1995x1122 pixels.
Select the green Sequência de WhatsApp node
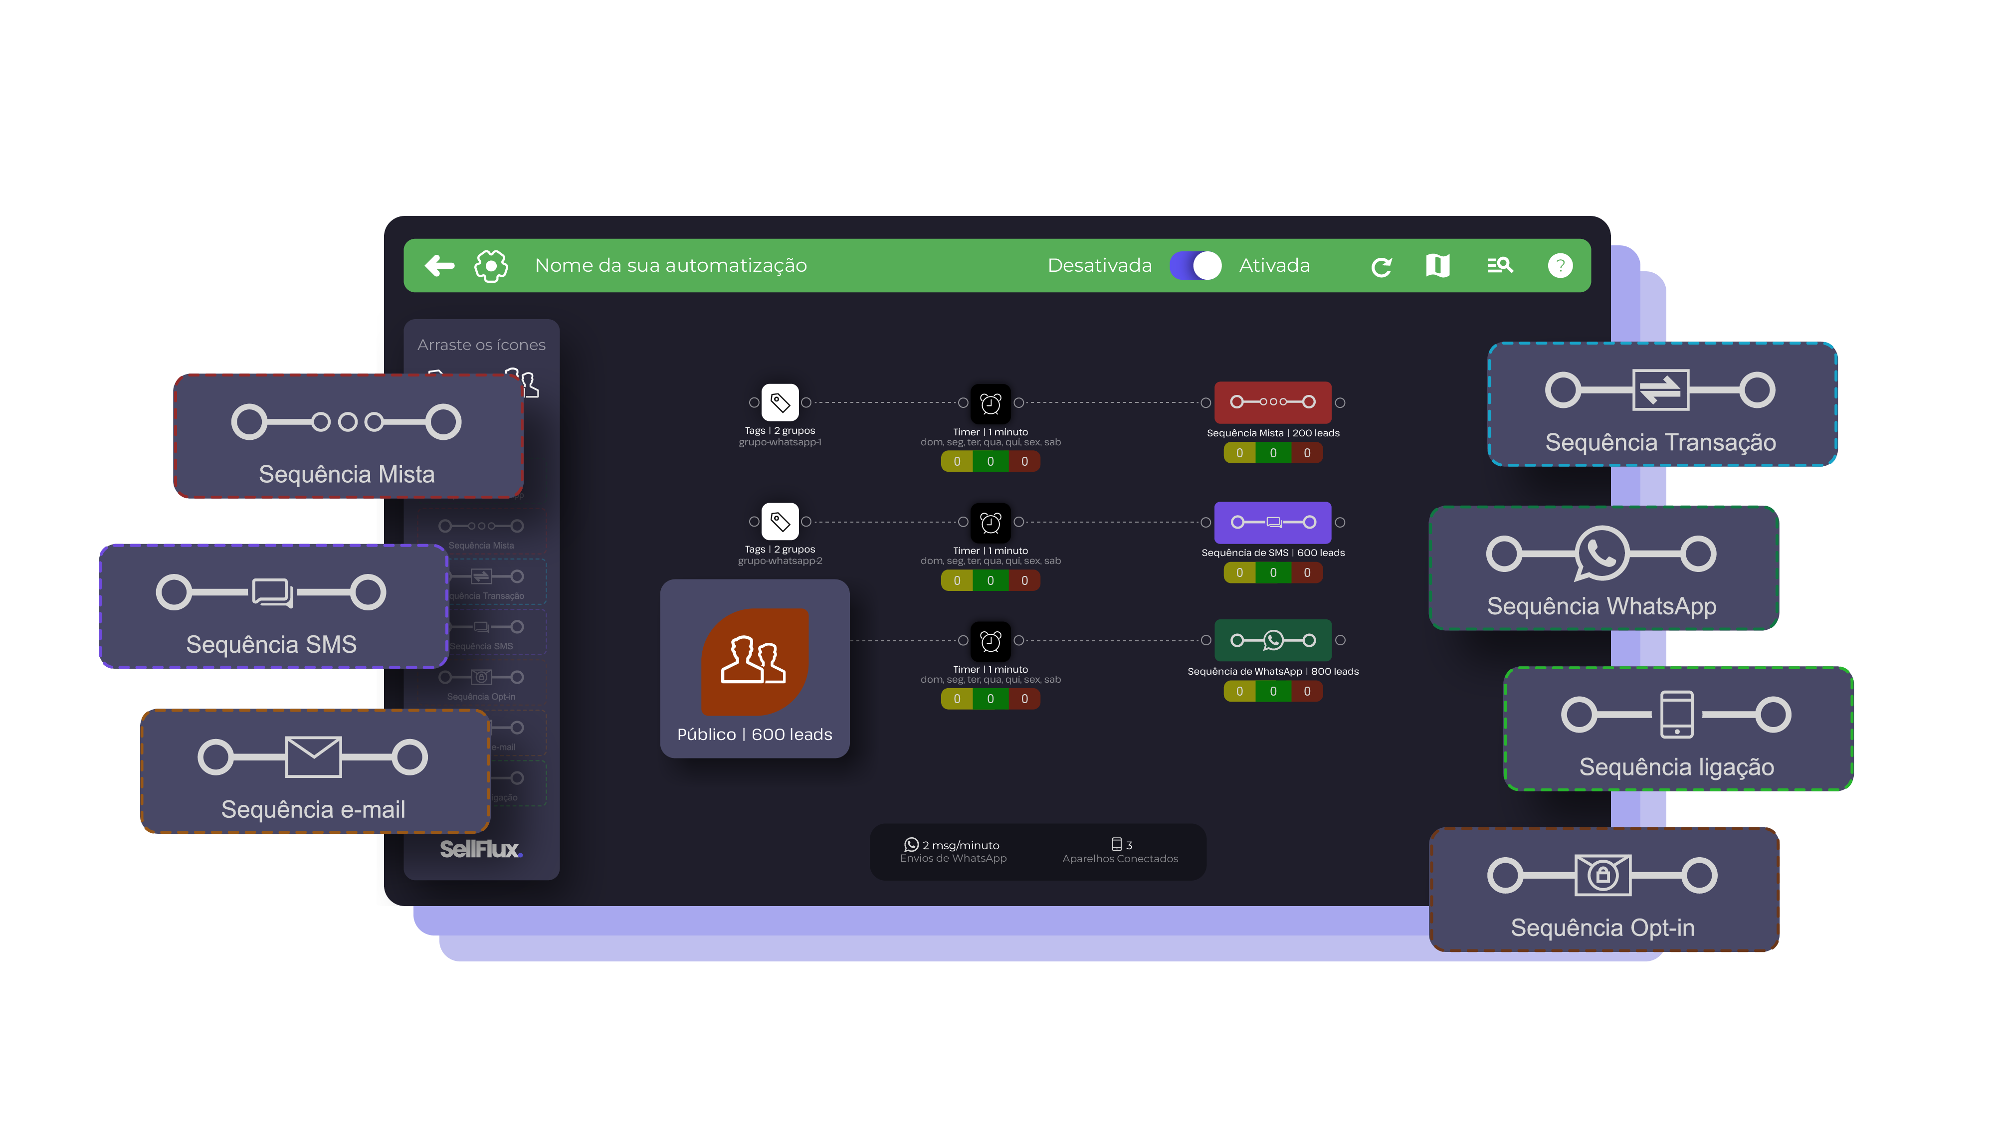(1272, 640)
